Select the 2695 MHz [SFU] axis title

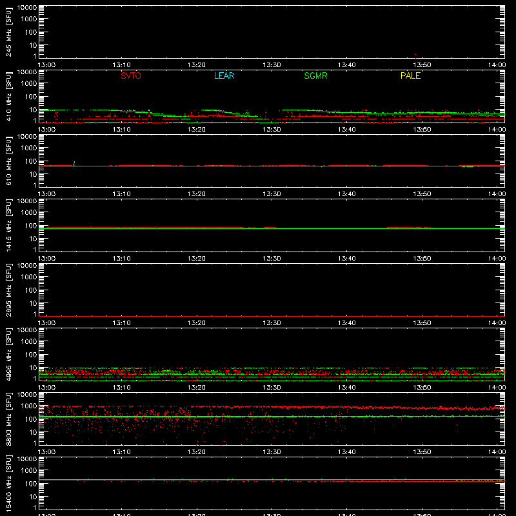[8, 290]
